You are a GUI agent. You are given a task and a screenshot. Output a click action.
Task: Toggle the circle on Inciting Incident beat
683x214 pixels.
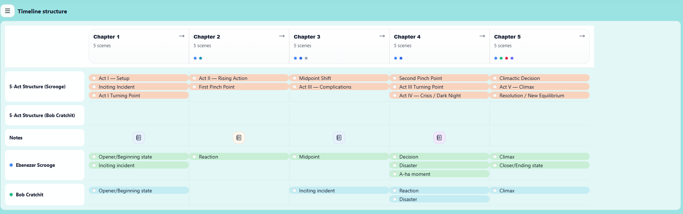(94, 87)
